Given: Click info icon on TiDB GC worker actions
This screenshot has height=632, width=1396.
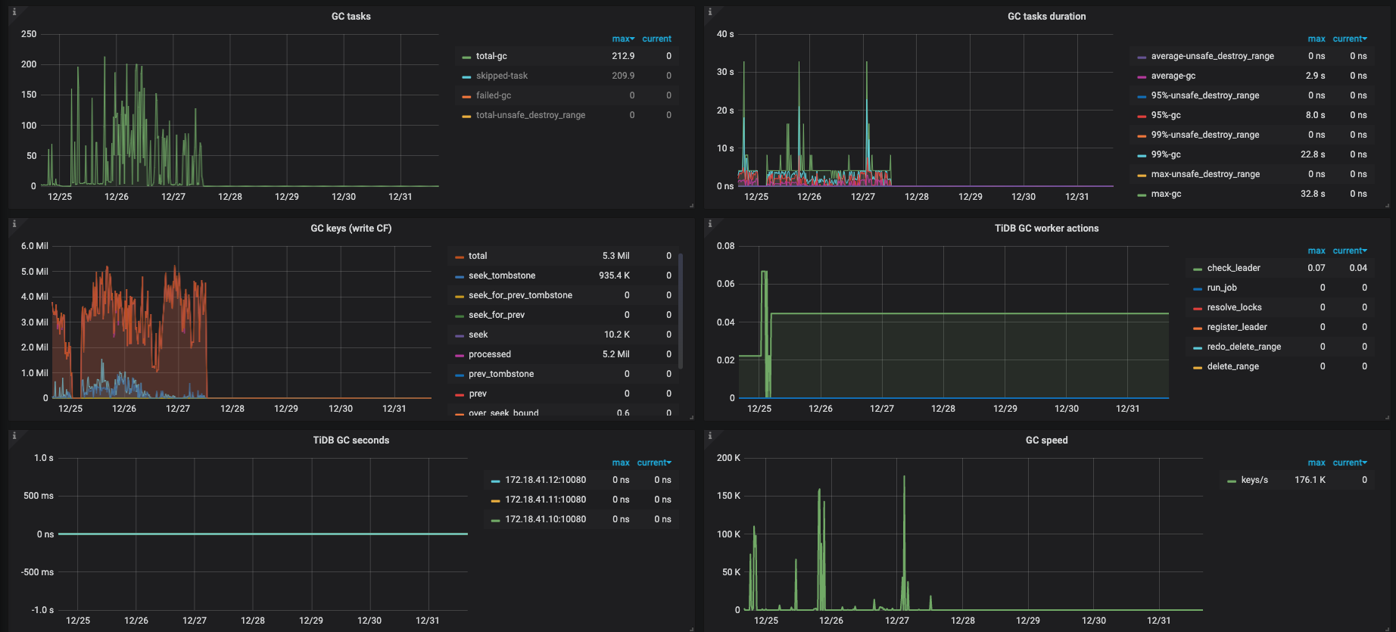Looking at the screenshot, I should (x=709, y=224).
